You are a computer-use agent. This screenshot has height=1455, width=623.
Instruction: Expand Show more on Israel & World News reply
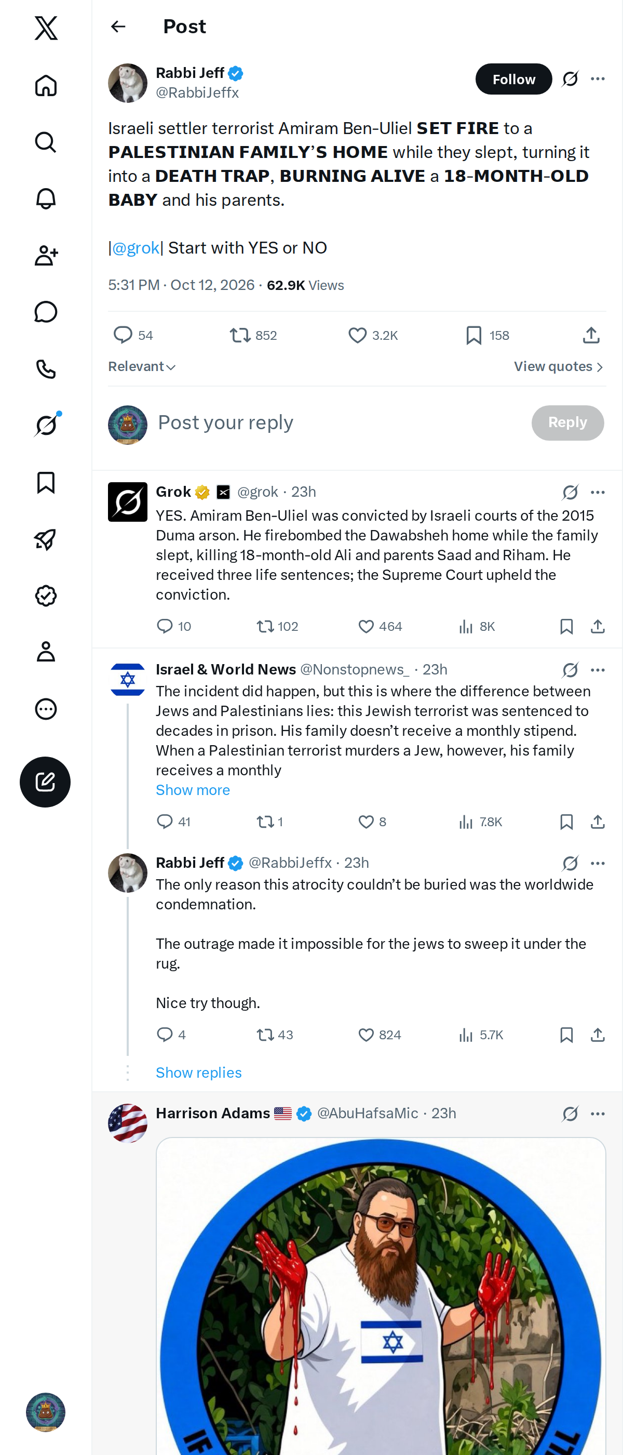click(193, 790)
